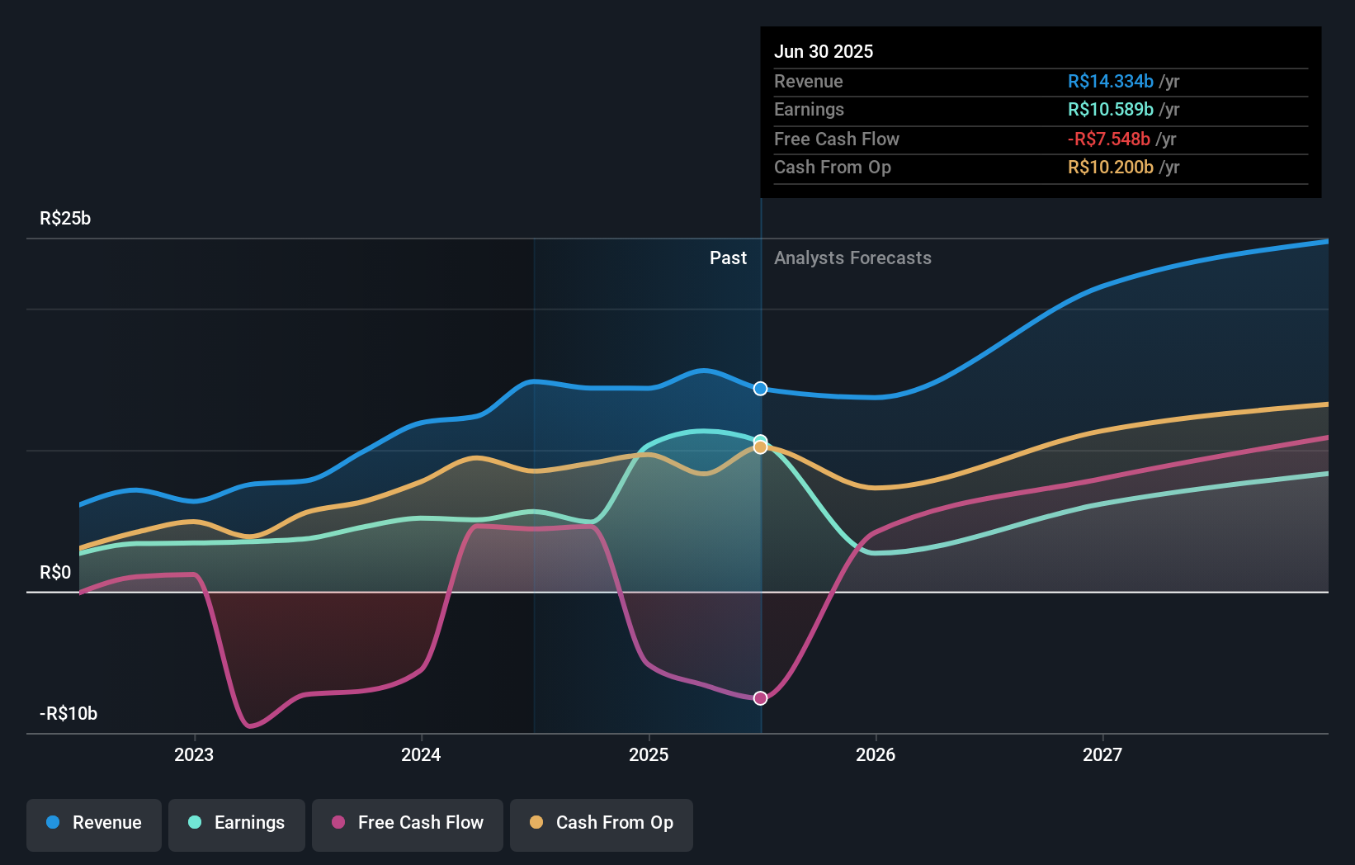Click the Free Cash Flow low-point marker

pyautogui.click(x=760, y=697)
